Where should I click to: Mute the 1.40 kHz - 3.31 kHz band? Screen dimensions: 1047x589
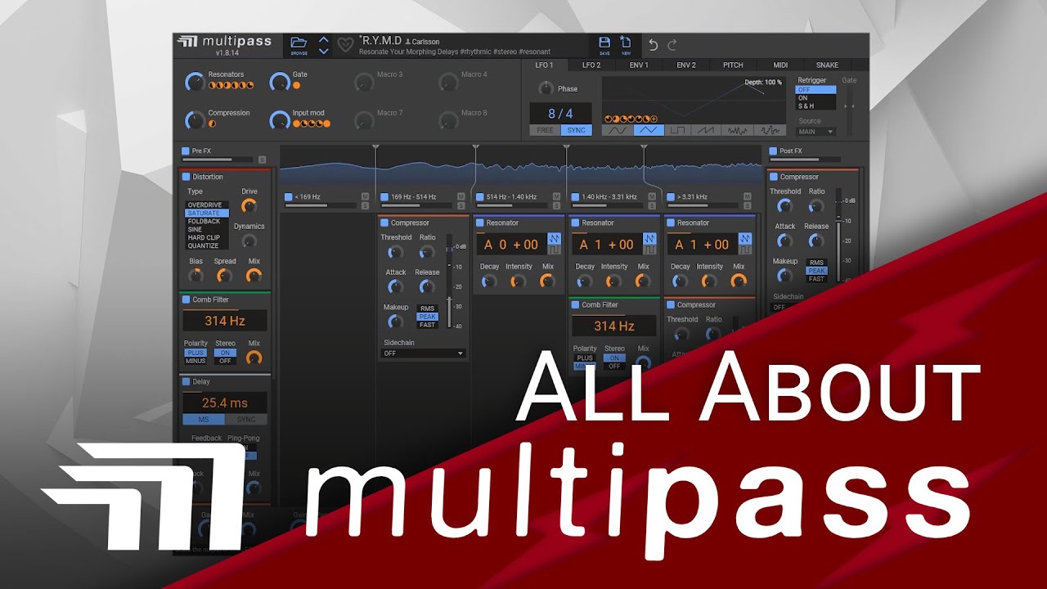pos(652,196)
